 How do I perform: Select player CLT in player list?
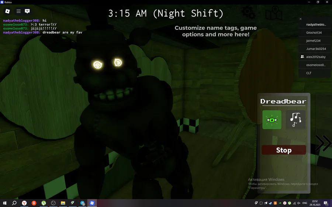(x=315, y=73)
